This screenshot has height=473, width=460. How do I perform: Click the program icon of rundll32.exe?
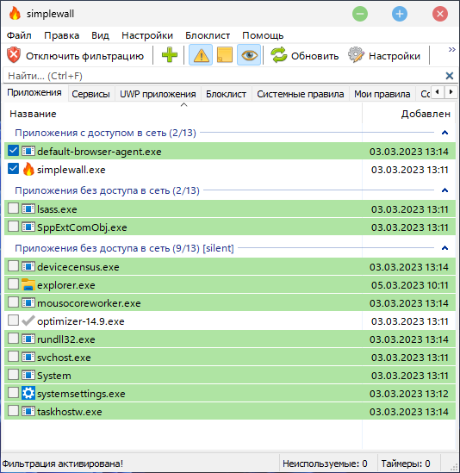(x=28, y=339)
